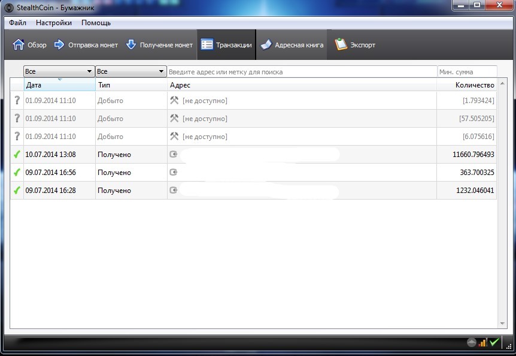The image size is (516, 356).
Task: Open the Файл menu
Action: click(x=17, y=23)
